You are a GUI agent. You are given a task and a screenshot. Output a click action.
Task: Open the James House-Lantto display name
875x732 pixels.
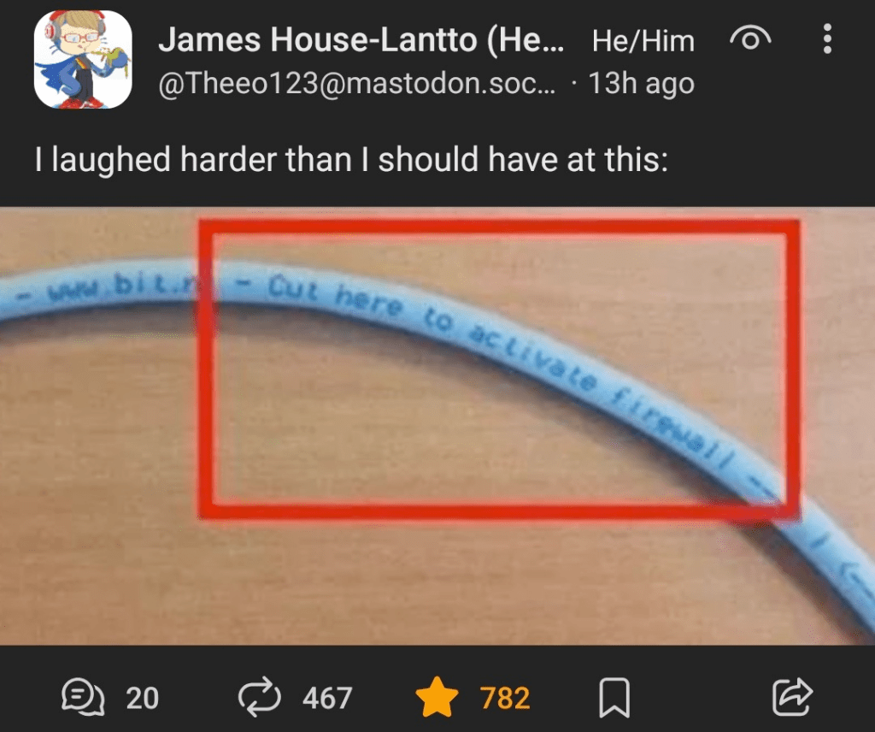click(x=361, y=40)
